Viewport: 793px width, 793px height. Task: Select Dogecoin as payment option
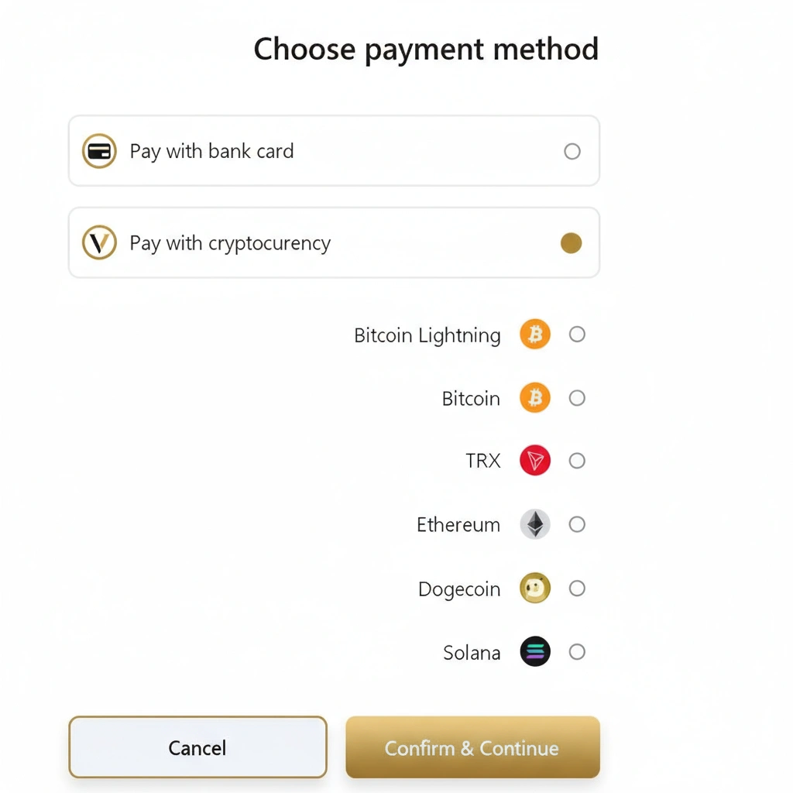(577, 588)
